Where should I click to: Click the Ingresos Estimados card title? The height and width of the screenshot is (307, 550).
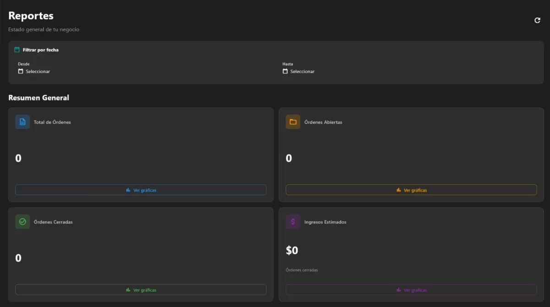[x=325, y=222]
